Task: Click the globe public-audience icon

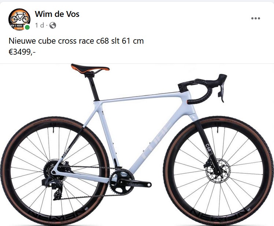Action: (53, 25)
